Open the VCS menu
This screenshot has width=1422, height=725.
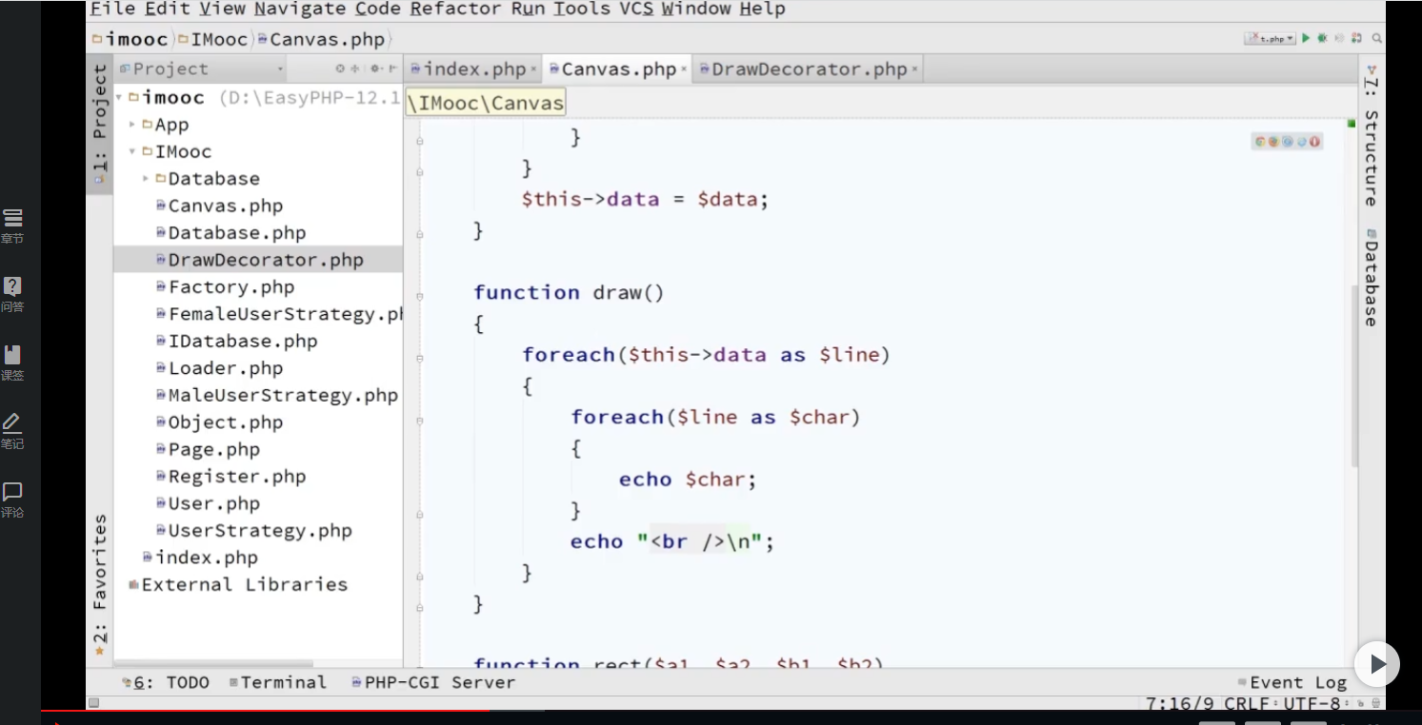pos(635,10)
